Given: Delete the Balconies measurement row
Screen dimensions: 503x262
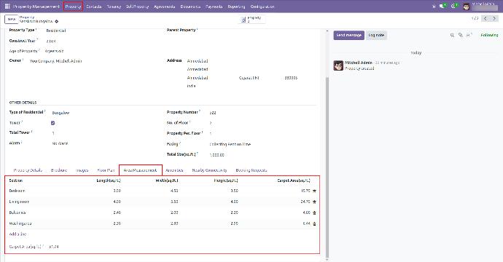Looking at the screenshot, I should click(x=314, y=213).
